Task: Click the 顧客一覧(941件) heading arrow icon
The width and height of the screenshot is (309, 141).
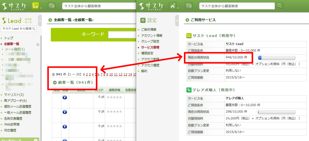Action: (55, 82)
